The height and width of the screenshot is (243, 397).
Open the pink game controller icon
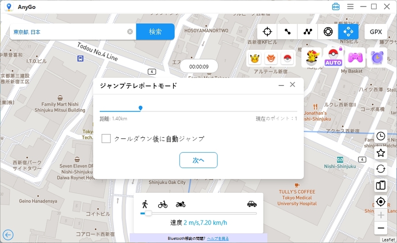point(355,57)
